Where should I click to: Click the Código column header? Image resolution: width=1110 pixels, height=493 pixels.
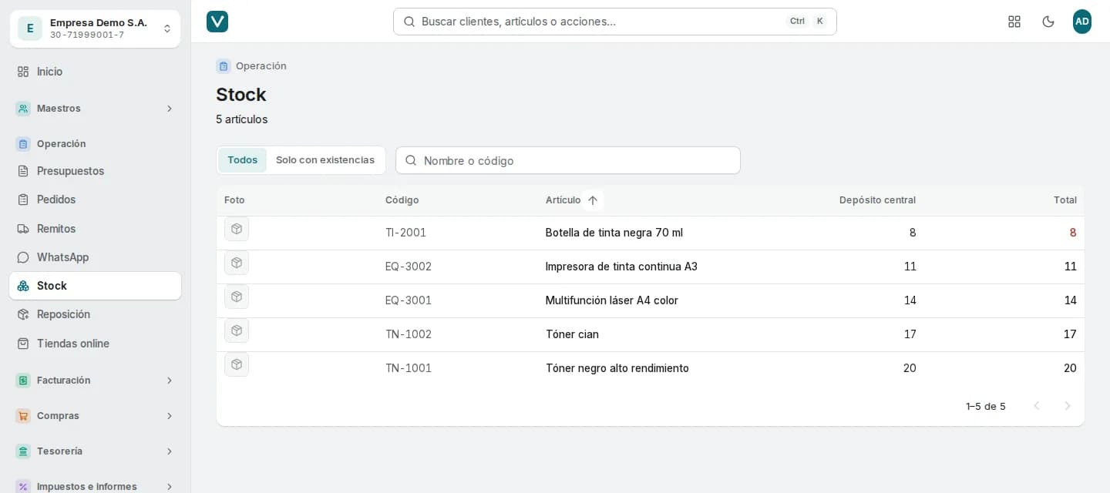coord(402,200)
